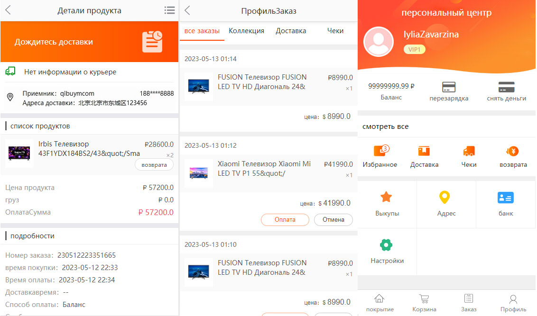537x316 pixels.
Task: Open the Адрес pin icon
Action: (444, 198)
